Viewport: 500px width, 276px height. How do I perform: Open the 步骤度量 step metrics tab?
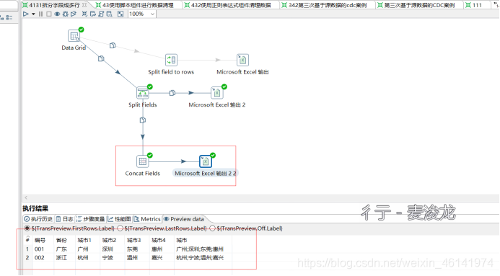[x=91, y=219]
